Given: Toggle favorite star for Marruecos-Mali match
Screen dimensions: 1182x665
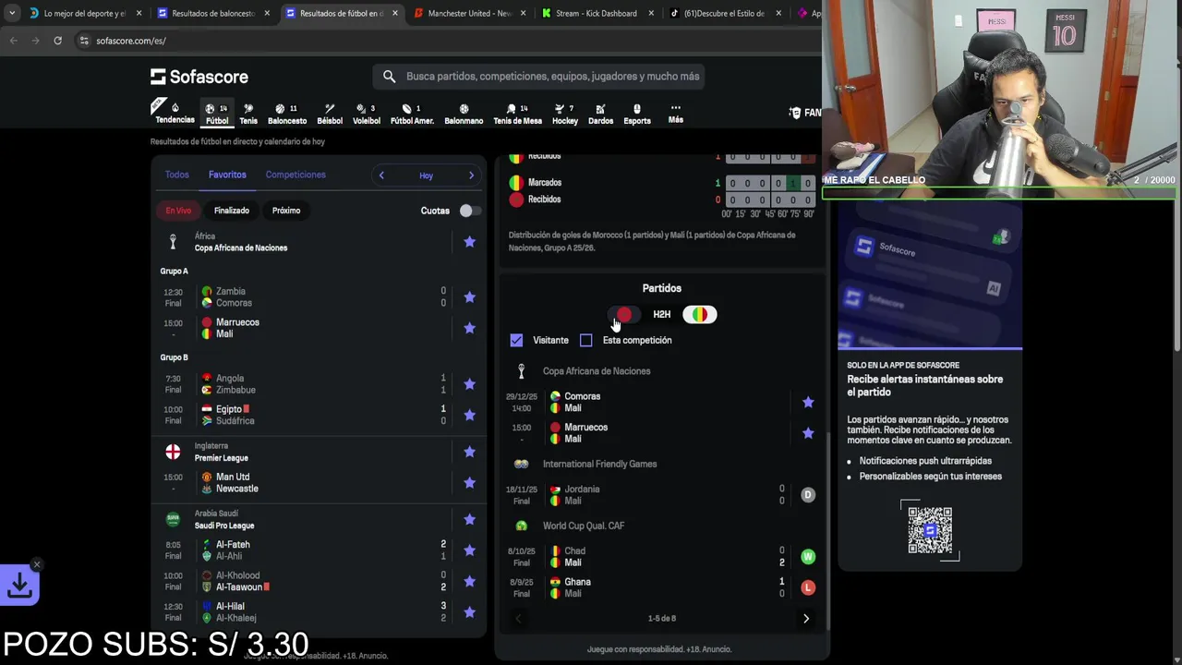Looking at the screenshot, I should [469, 328].
